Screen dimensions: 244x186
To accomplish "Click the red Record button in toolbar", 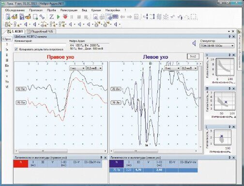I will 65,17.
